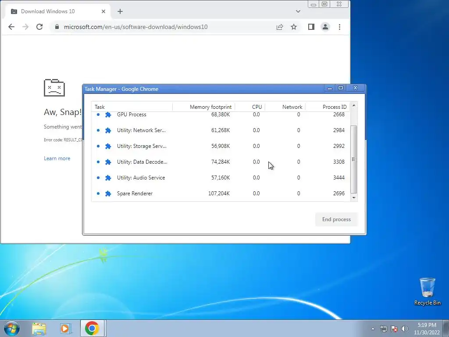Open the Action Center flag icon

tap(394, 329)
